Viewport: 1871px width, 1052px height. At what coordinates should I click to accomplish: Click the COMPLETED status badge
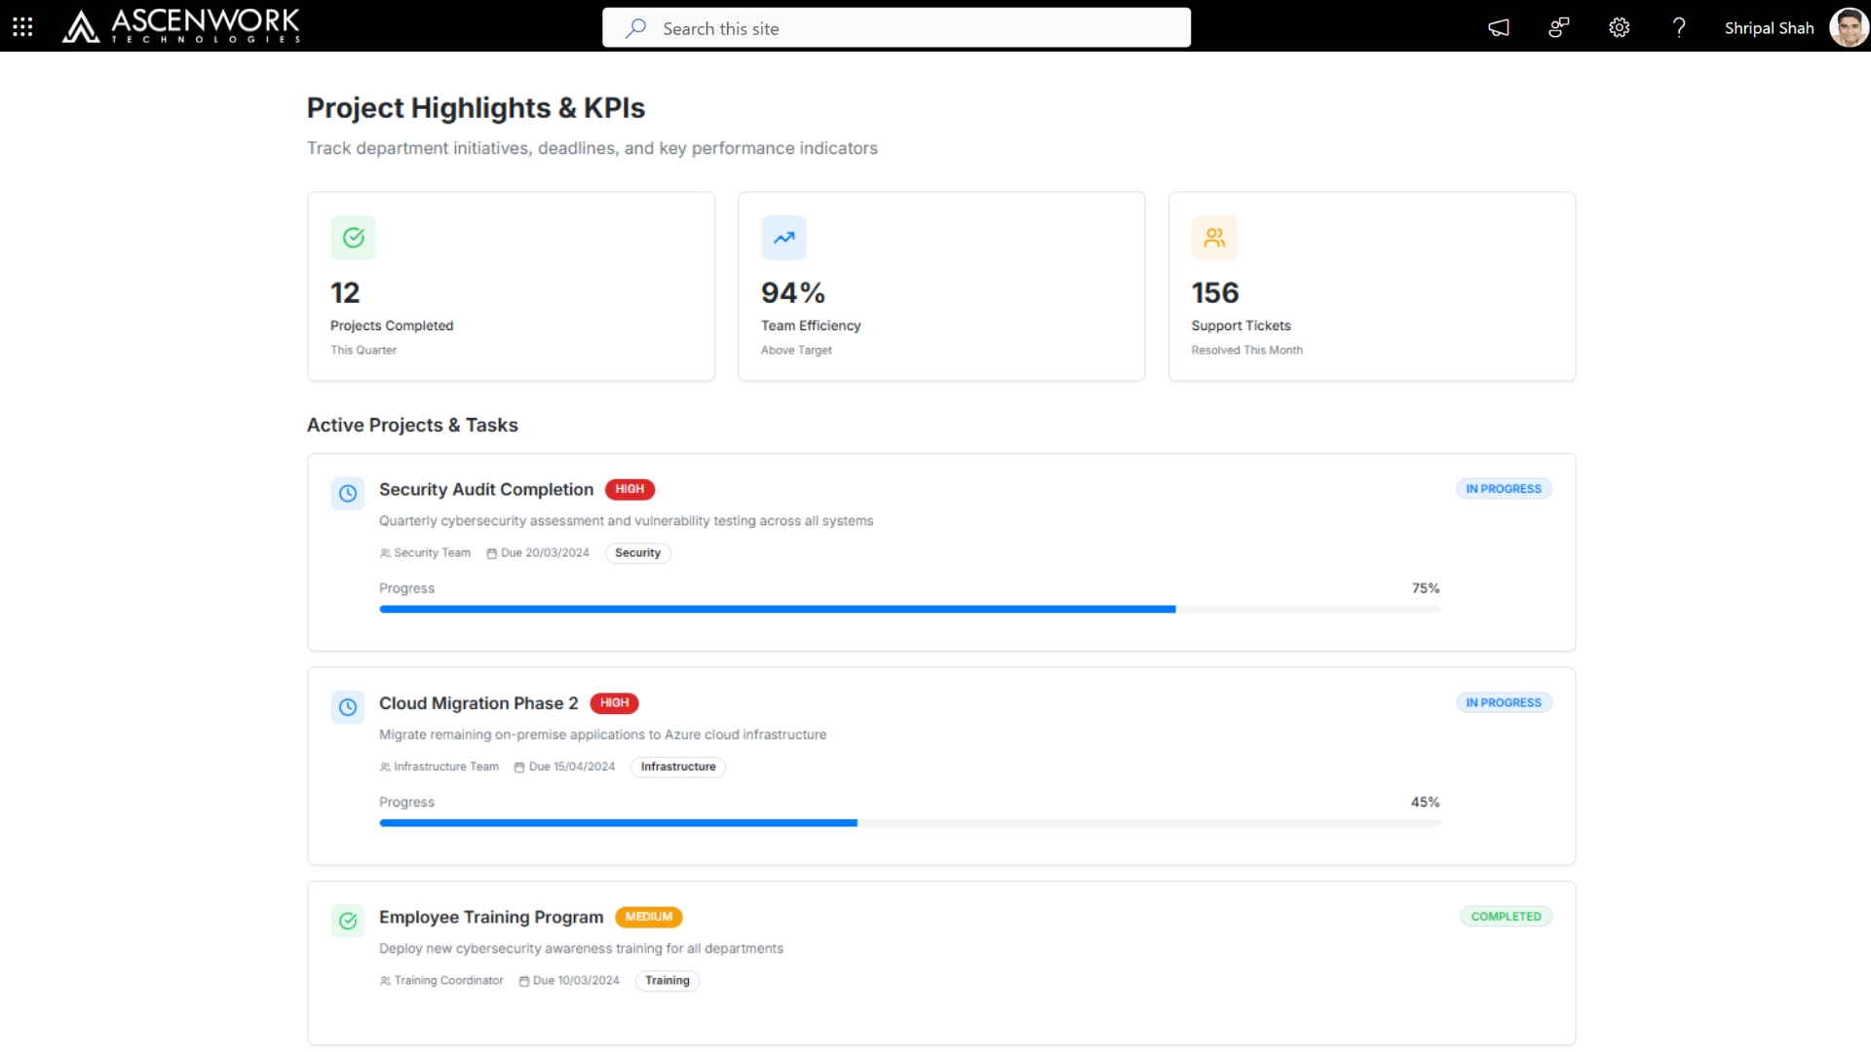1506,917
